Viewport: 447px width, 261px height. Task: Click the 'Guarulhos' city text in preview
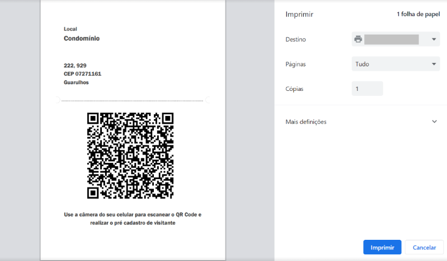click(x=77, y=82)
